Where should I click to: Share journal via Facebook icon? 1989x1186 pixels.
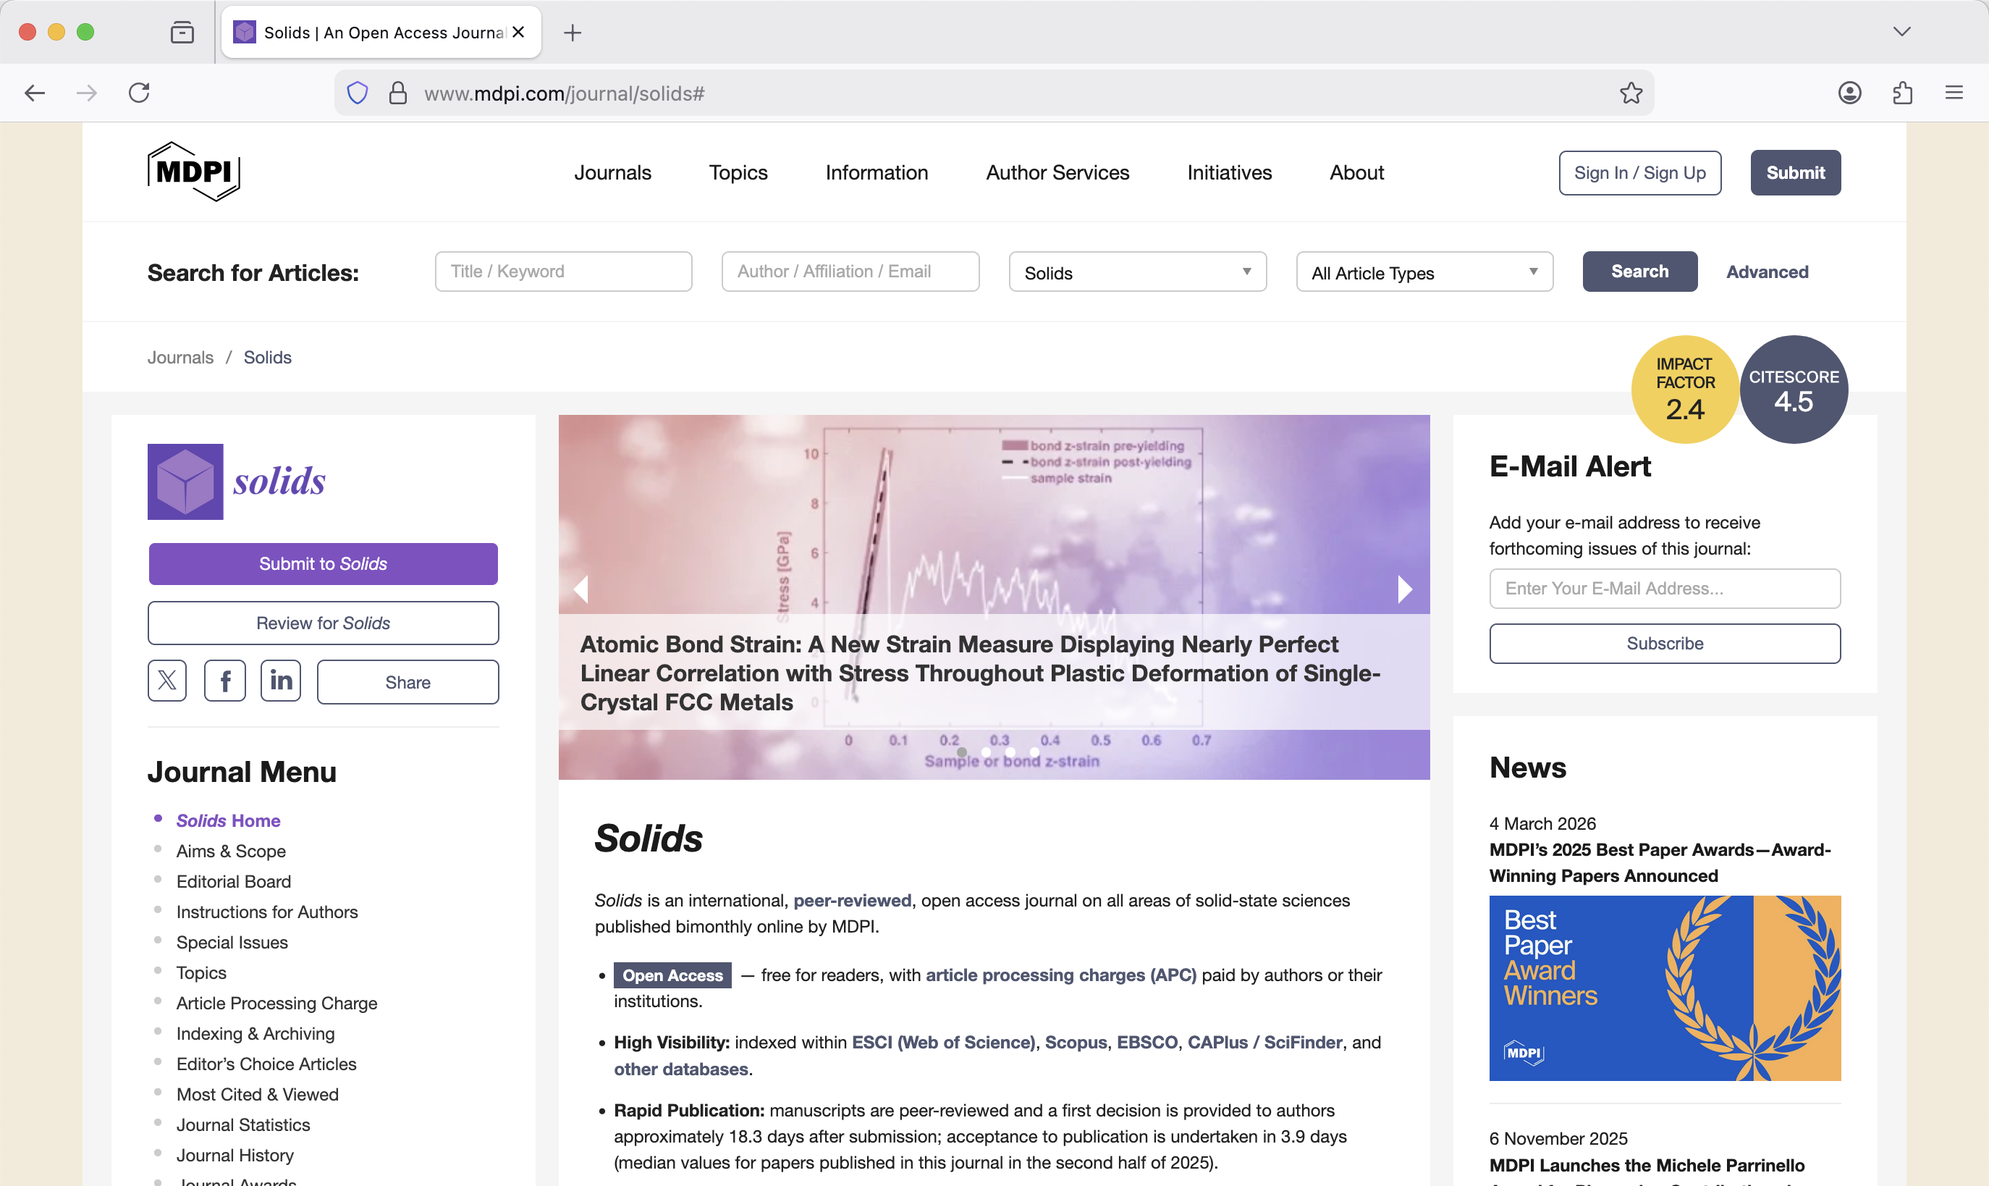click(224, 681)
